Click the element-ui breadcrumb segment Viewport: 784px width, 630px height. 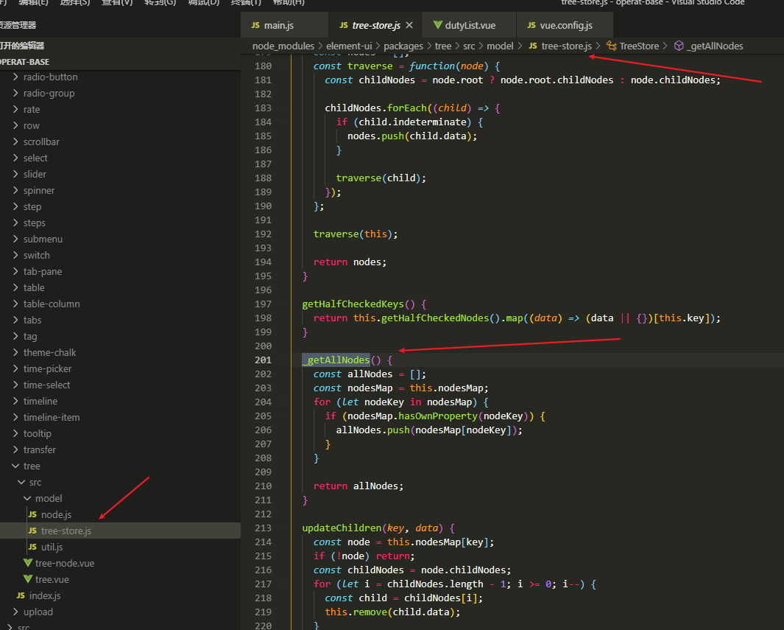tap(349, 46)
